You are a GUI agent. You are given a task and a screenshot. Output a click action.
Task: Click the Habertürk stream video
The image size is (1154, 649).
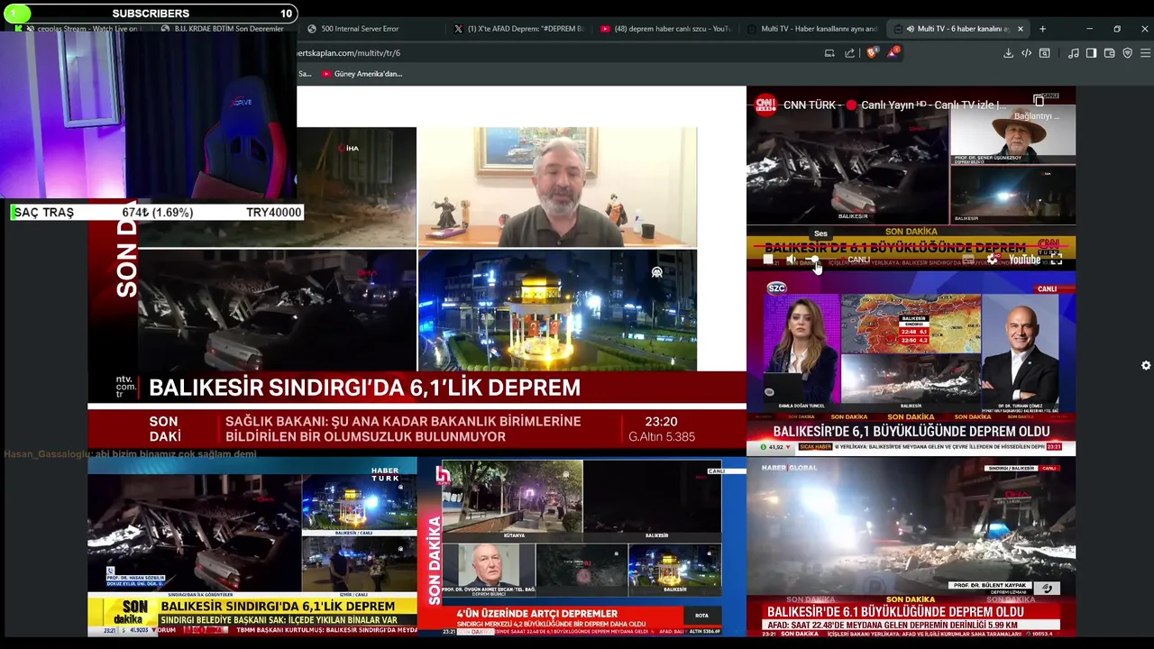(x=252, y=547)
